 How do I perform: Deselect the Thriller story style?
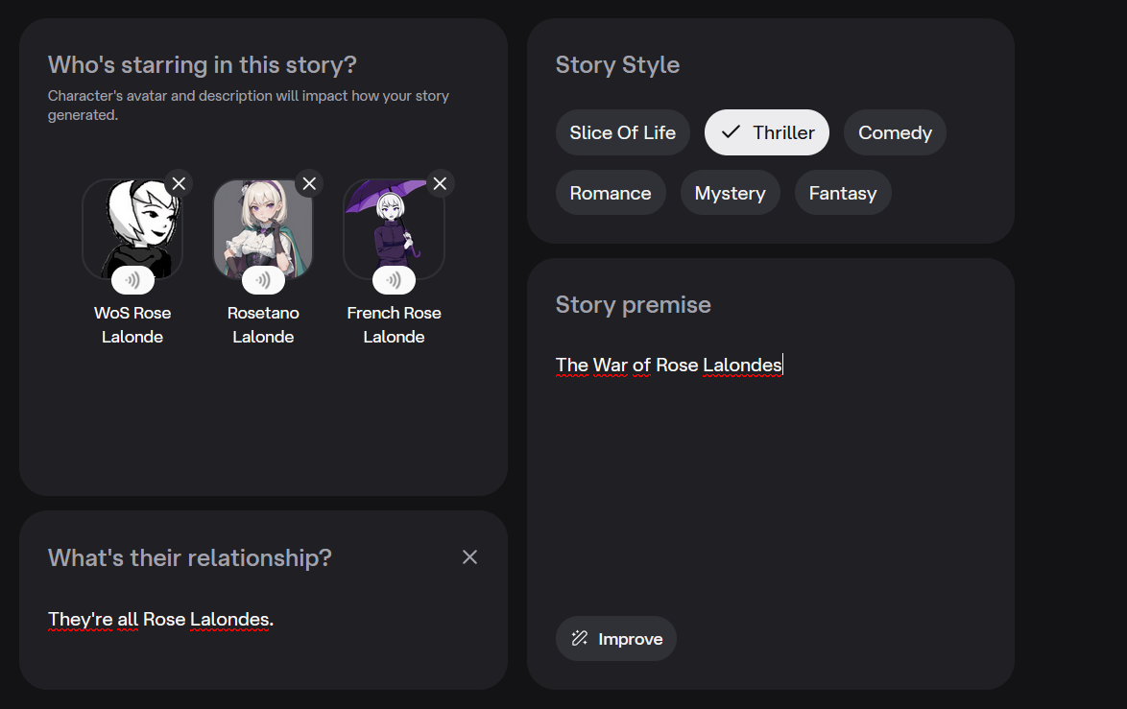767,132
